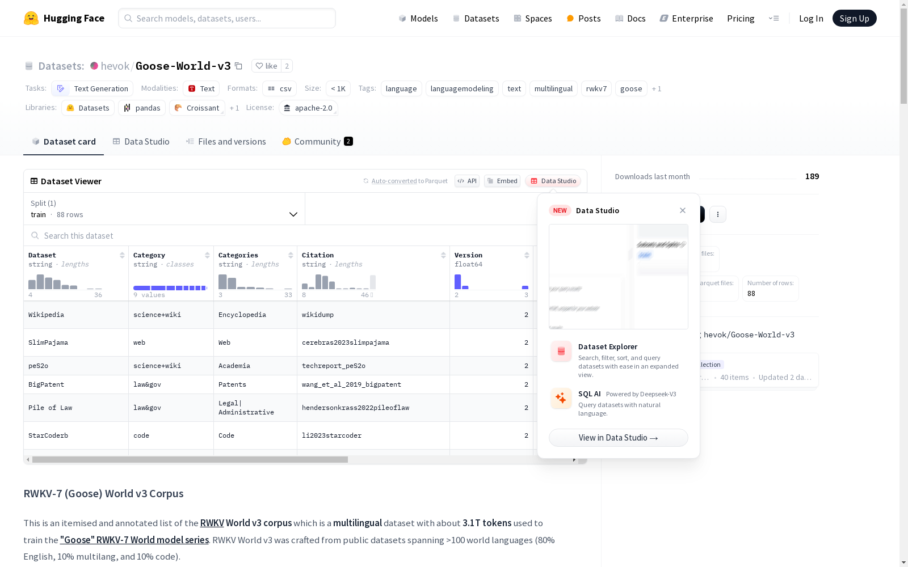Focus the top search models field
This screenshot has width=908, height=567.
[x=227, y=18]
